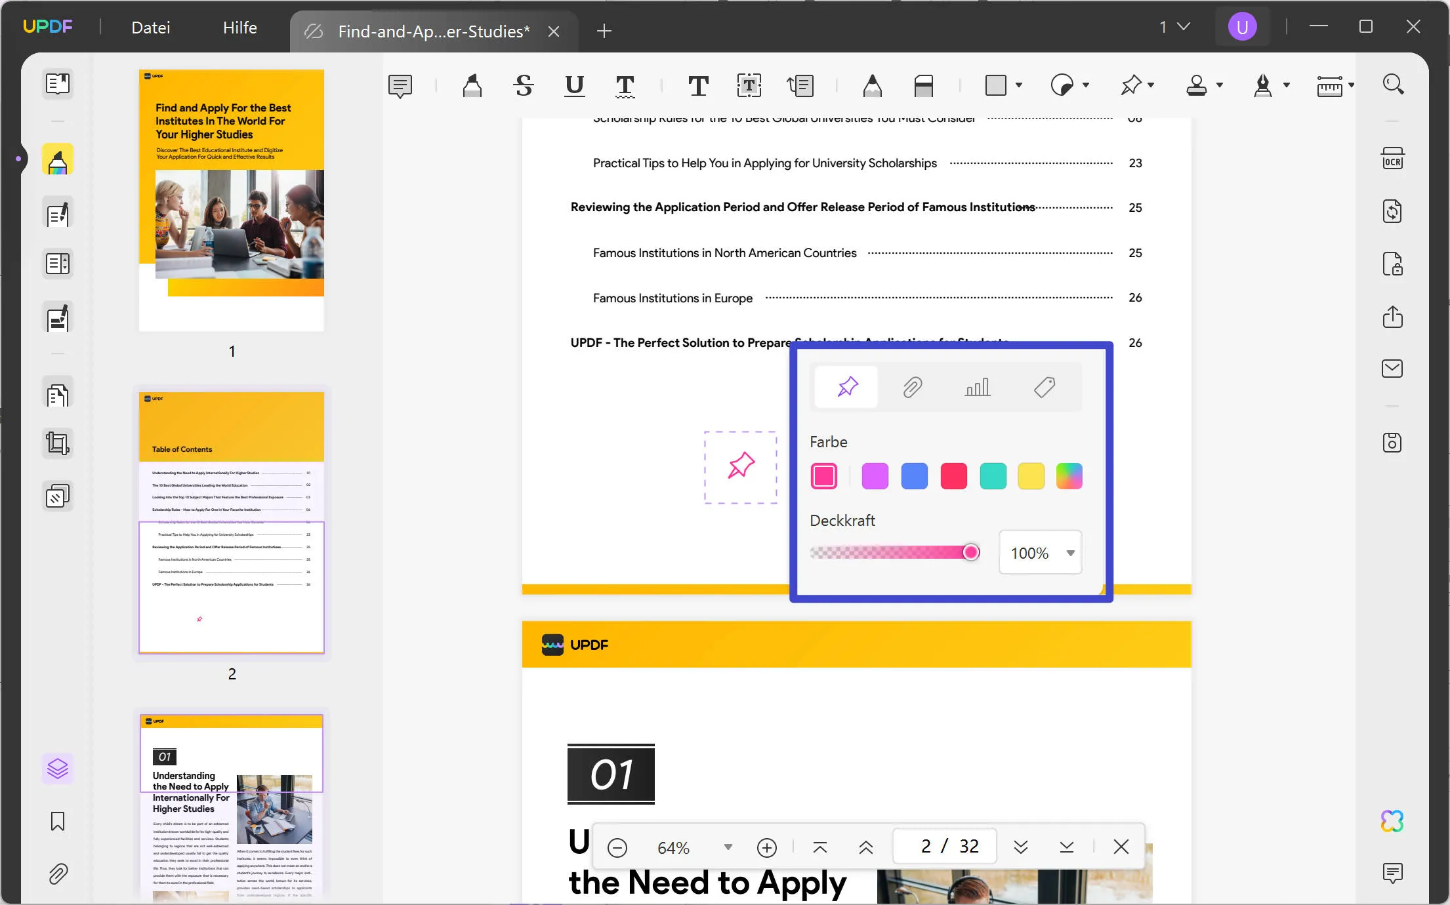Open the zoom level 64% dropdown
This screenshot has height=905, width=1450.
tap(728, 847)
